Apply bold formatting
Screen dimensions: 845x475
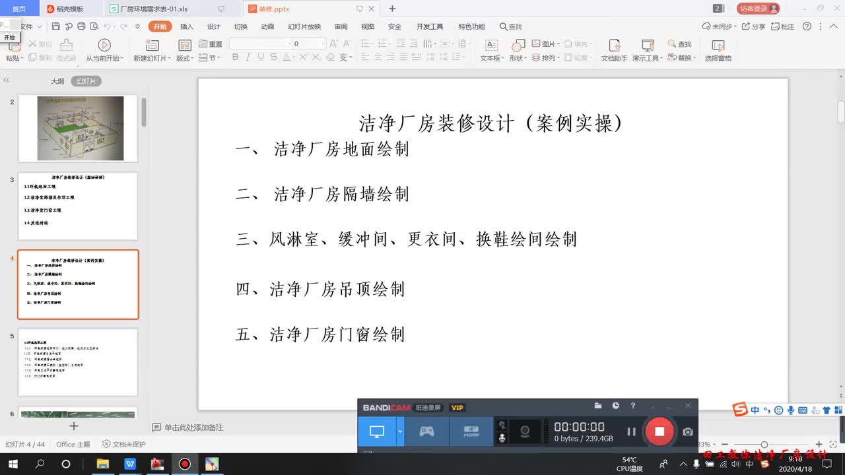click(x=235, y=57)
